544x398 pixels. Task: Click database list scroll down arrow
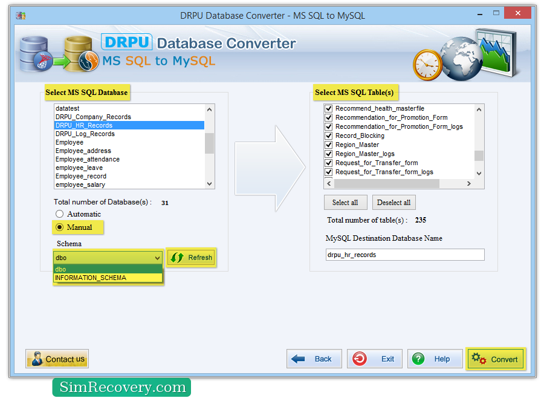209,184
